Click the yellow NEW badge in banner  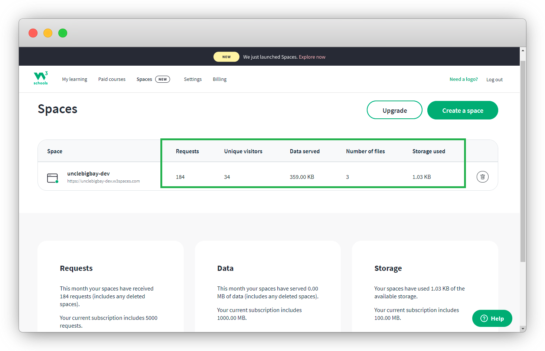(x=226, y=57)
